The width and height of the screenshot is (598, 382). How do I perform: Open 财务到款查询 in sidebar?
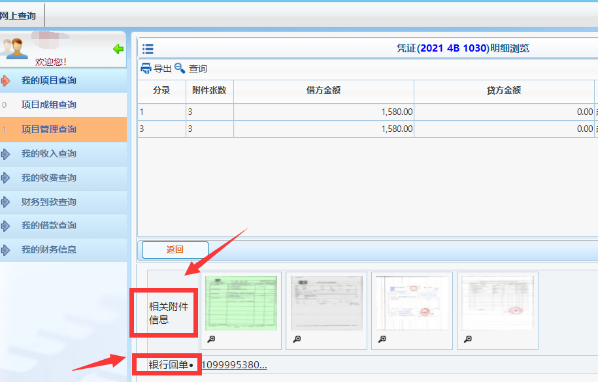tap(49, 202)
